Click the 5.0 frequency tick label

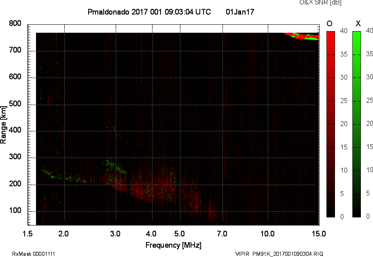tap(180, 234)
